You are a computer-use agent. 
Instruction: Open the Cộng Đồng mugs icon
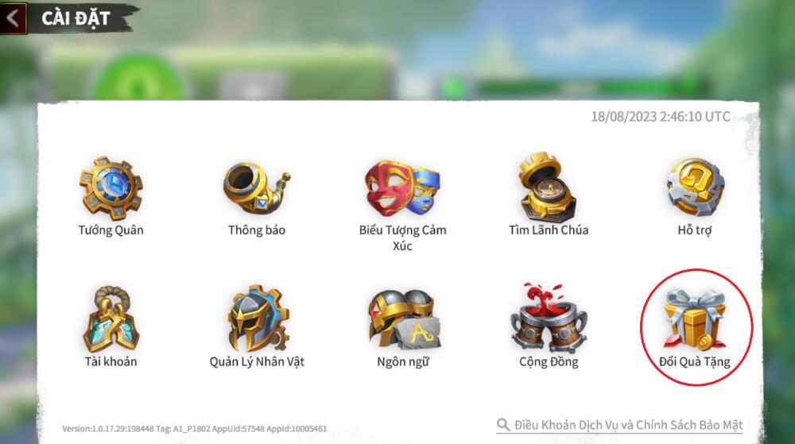[x=549, y=318]
